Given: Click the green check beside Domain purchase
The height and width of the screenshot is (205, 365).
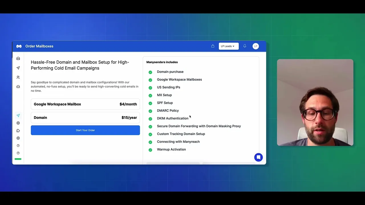Looking at the screenshot, I should (x=150, y=72).
